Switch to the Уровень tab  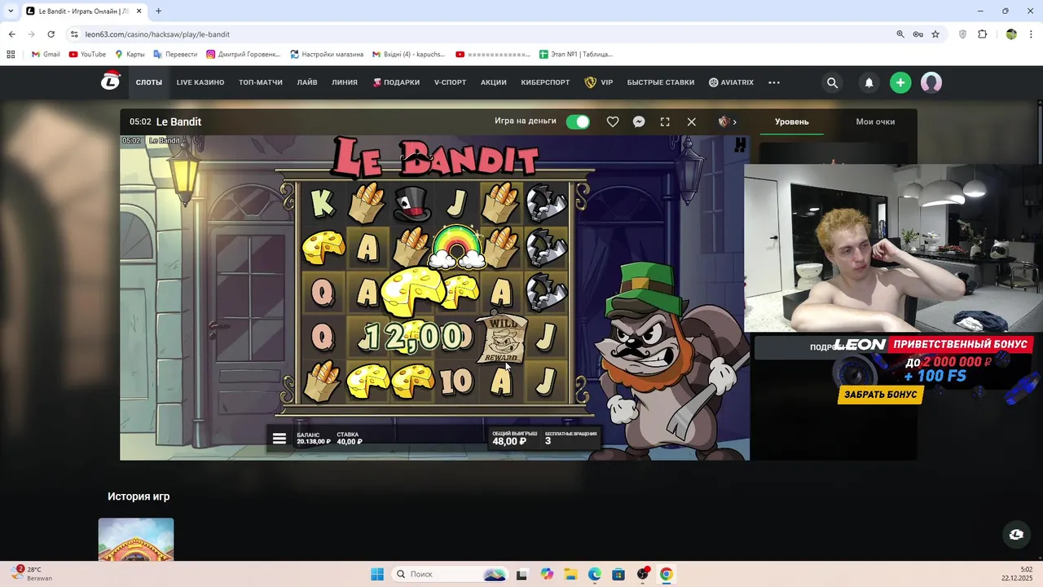tap(792, 121)
